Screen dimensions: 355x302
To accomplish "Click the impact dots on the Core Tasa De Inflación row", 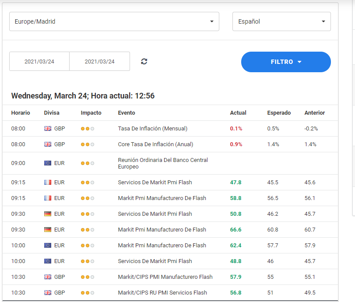I will click(87, 144).
